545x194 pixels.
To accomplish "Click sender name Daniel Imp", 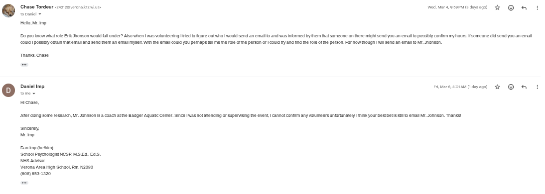I will coord(32,87).
